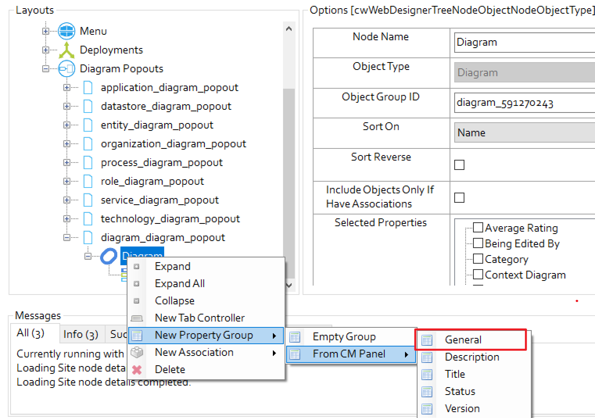
Task: Expand the Menu tree node
Action: point(46,31)
